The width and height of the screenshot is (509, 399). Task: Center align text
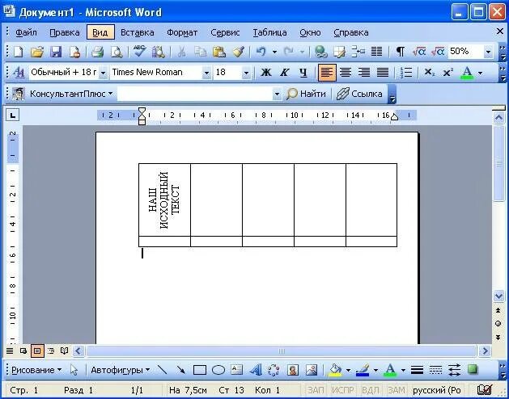tap(346, 73)
